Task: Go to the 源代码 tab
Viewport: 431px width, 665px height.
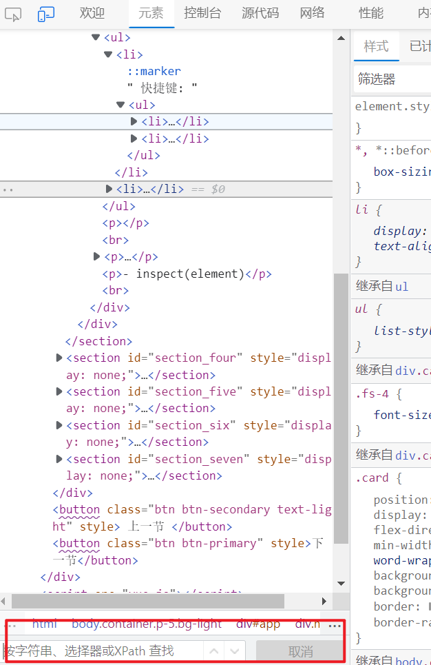Action: 260,13
